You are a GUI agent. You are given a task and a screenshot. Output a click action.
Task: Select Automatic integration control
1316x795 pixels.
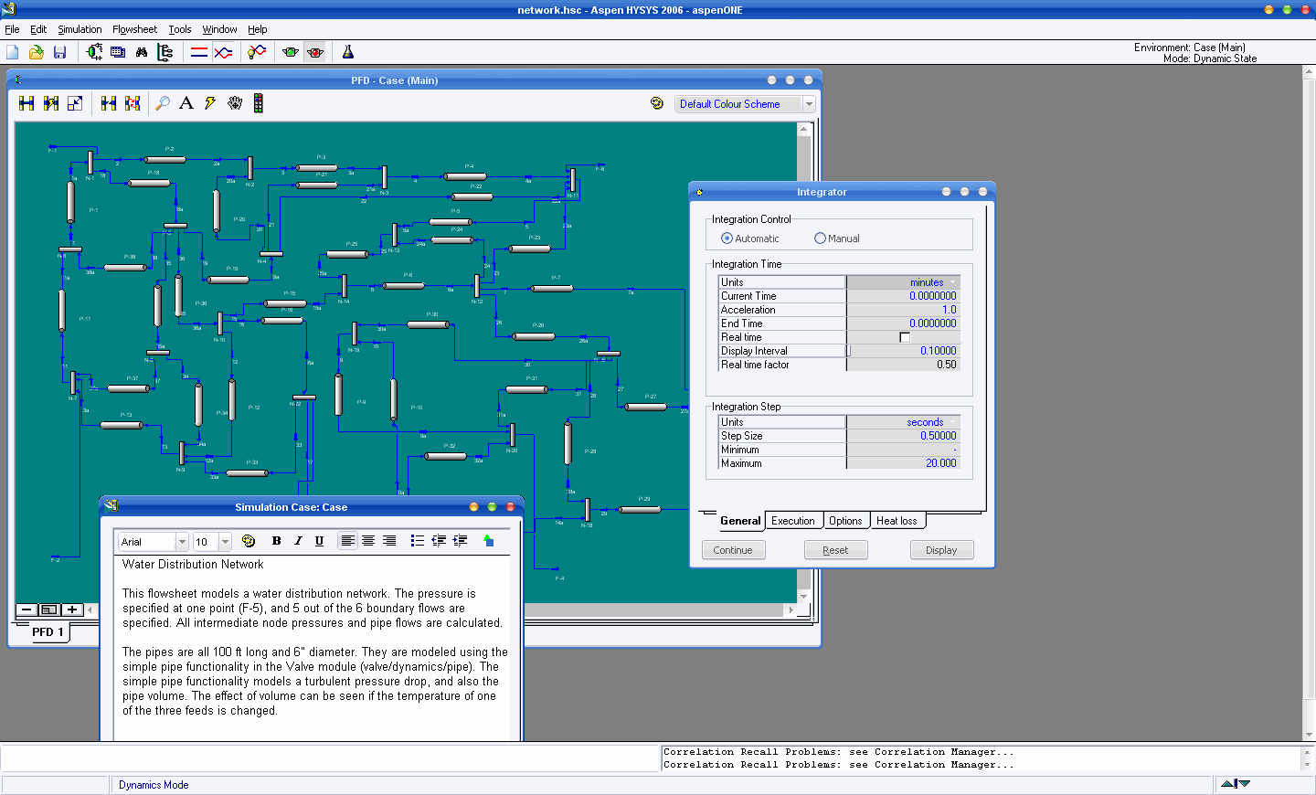click(727, 238)
